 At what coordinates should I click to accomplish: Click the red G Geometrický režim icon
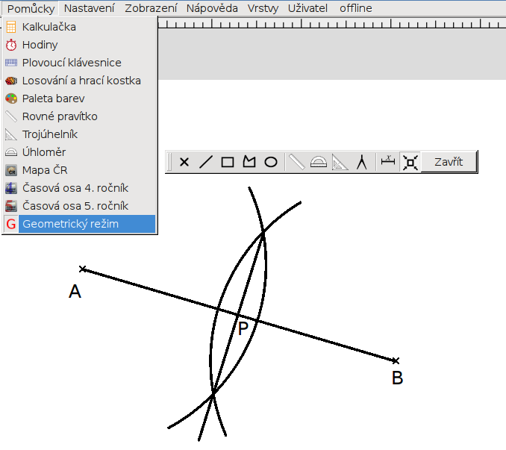pos(11,224)
